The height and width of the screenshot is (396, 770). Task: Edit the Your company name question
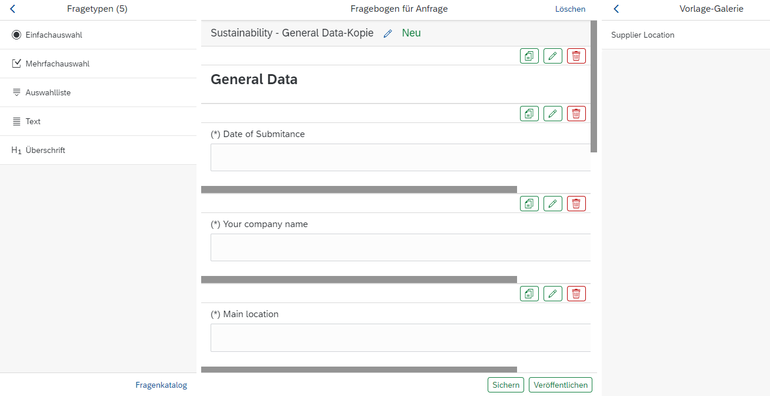[552, 204]
